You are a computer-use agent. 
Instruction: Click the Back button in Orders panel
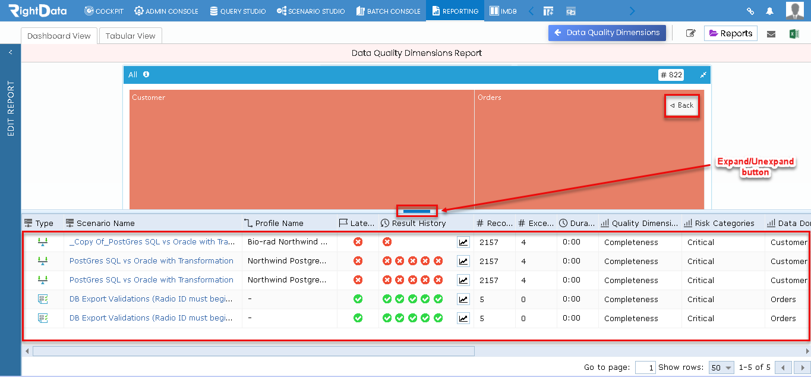(681, 105)
